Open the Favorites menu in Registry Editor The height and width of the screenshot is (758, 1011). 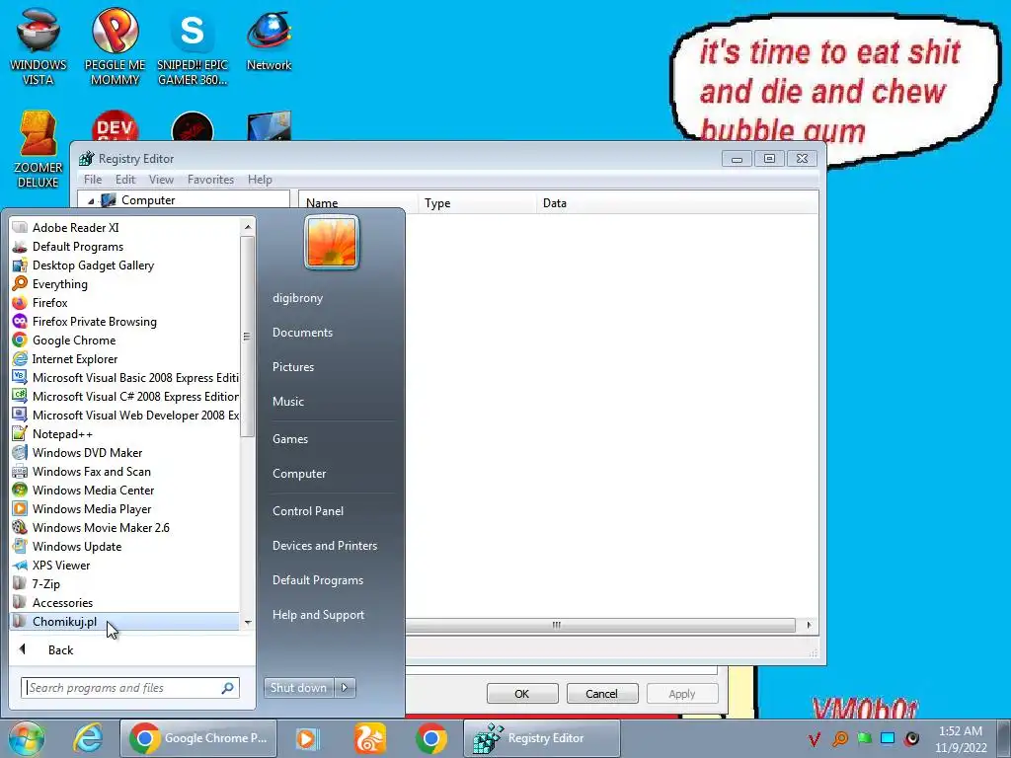point(210,180)
